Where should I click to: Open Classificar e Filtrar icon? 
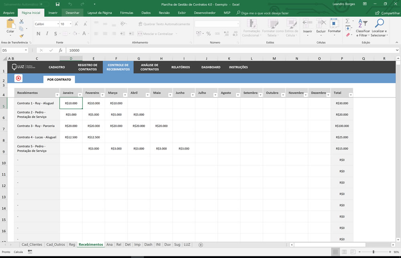click(x=363, y=24)
